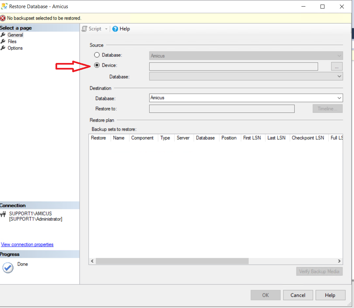Click the First LSN column header

coord(252,138)
